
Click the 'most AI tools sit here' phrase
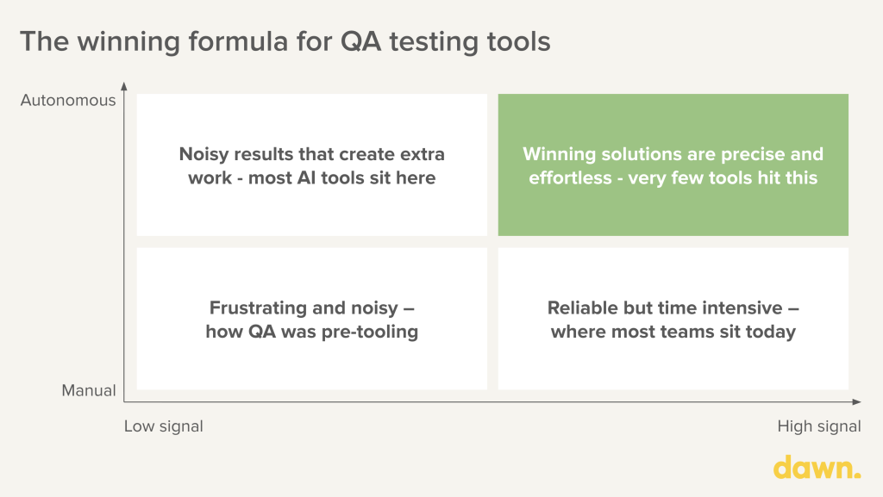365,178
